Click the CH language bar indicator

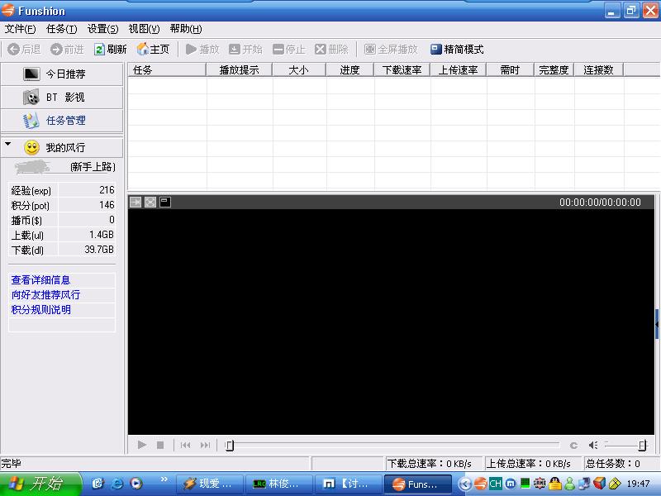pos(495,484)
